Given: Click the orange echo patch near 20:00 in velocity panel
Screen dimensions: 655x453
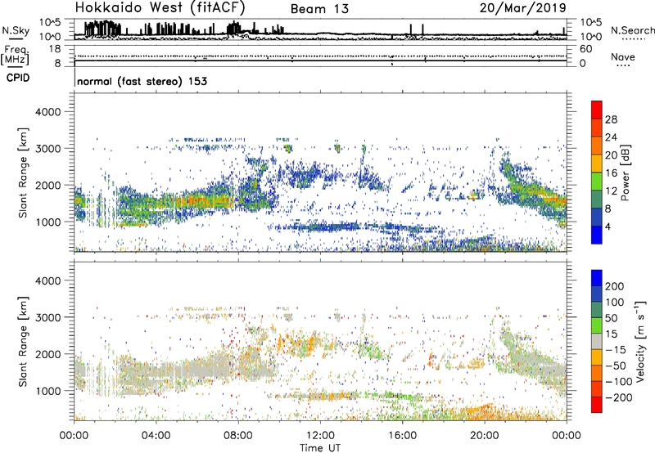Looking at the screenshot, I should click(481, 410).
